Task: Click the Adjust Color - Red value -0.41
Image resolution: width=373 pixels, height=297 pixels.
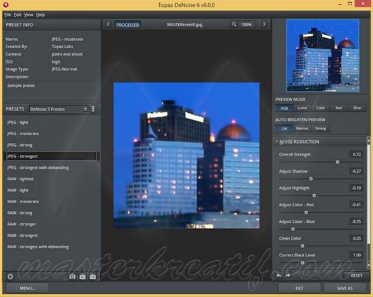Action: tap(357, 204)
